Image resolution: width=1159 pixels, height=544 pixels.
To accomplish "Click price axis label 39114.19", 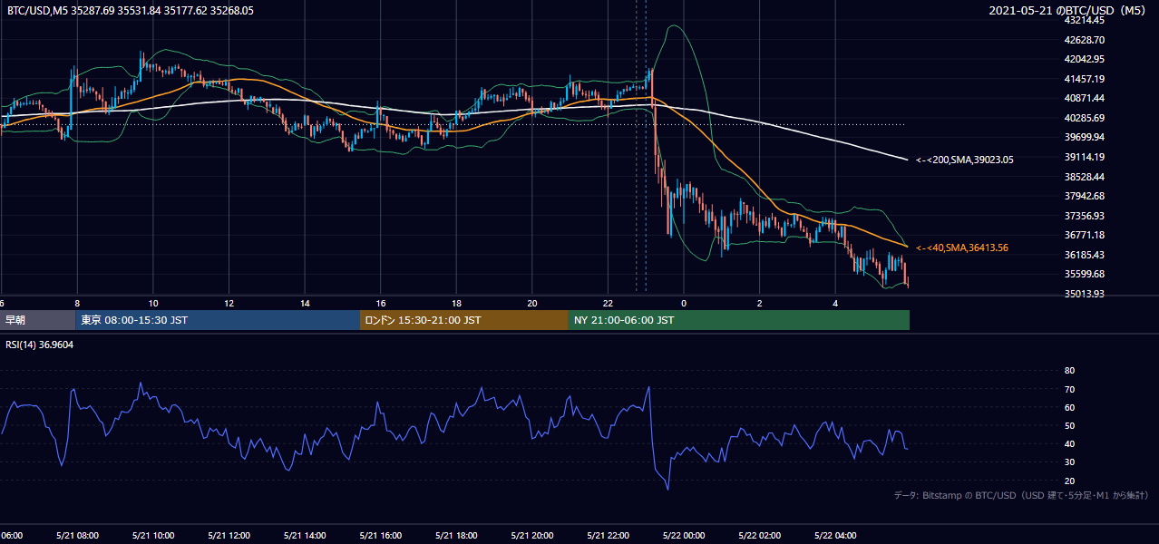I will pos(1084,157).
